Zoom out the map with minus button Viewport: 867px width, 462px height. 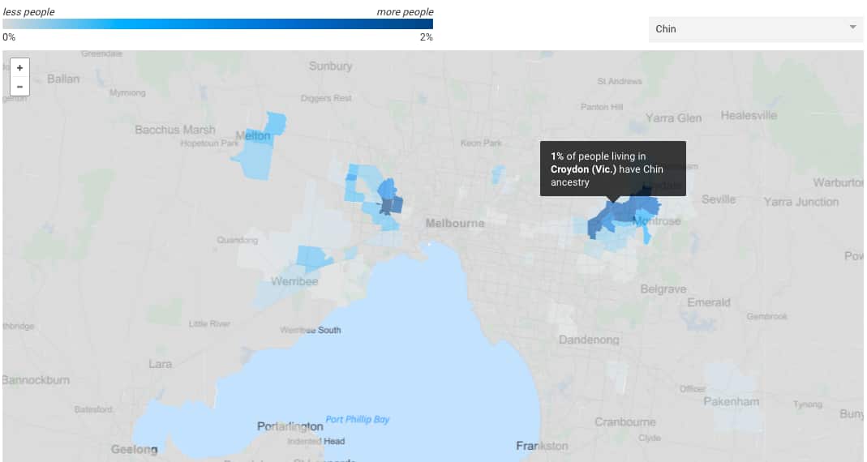[x=20, y=87]
